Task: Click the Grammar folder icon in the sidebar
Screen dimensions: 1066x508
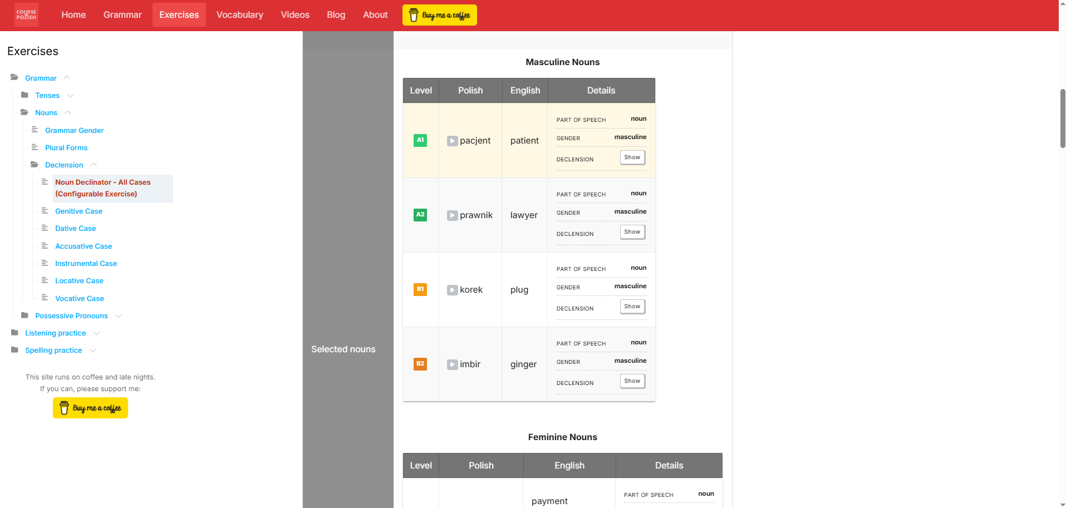Action: (14, 78)
